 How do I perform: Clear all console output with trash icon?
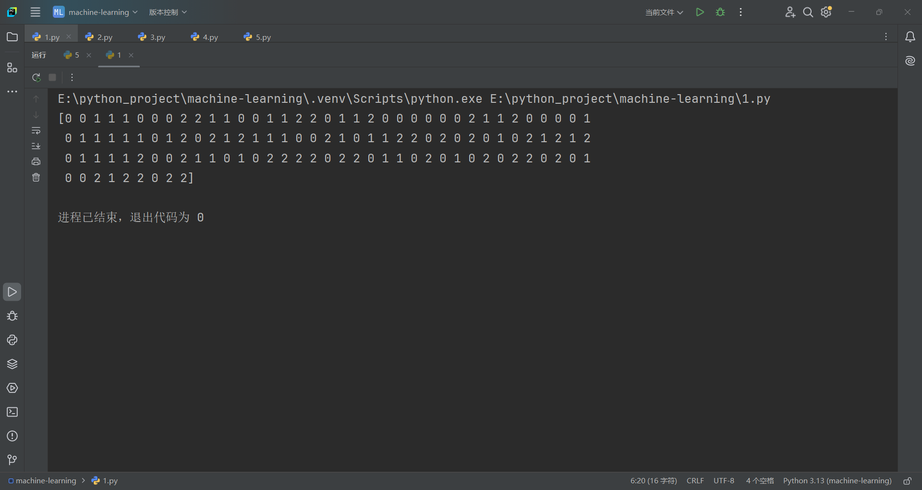tap(36, 178)
